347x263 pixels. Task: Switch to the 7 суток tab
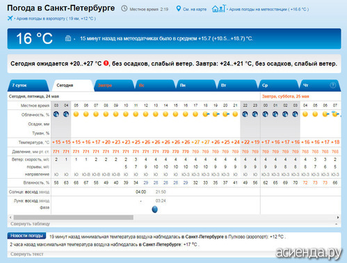point(28,86)
